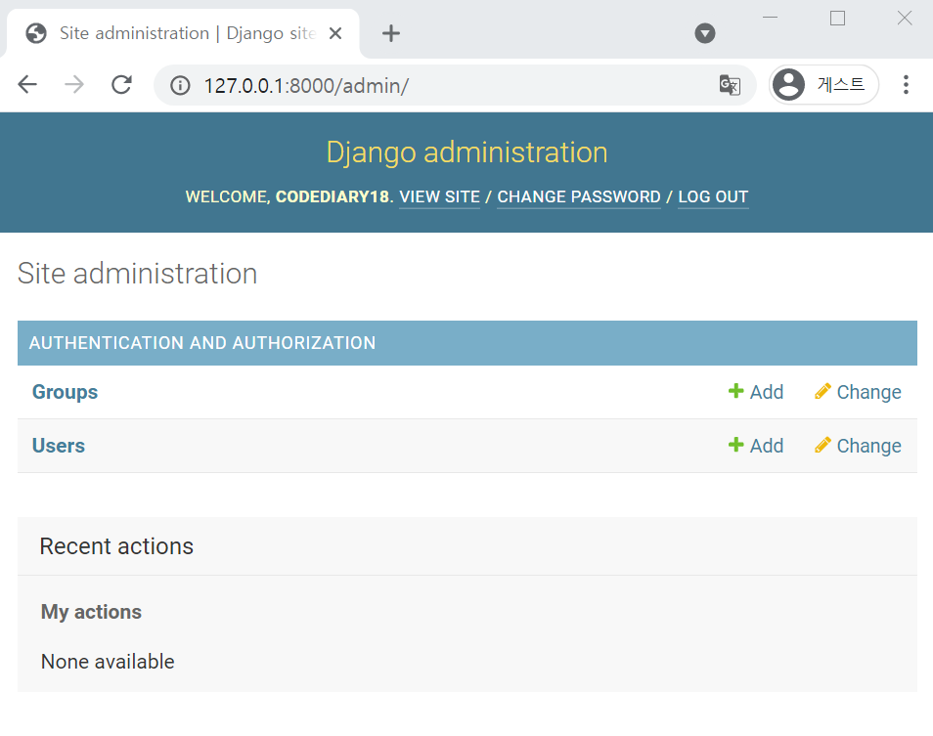The height and width of the screenshot is (736, 933).
Task: Click the green plus icon for Users
Action: (x=736, y=444)
